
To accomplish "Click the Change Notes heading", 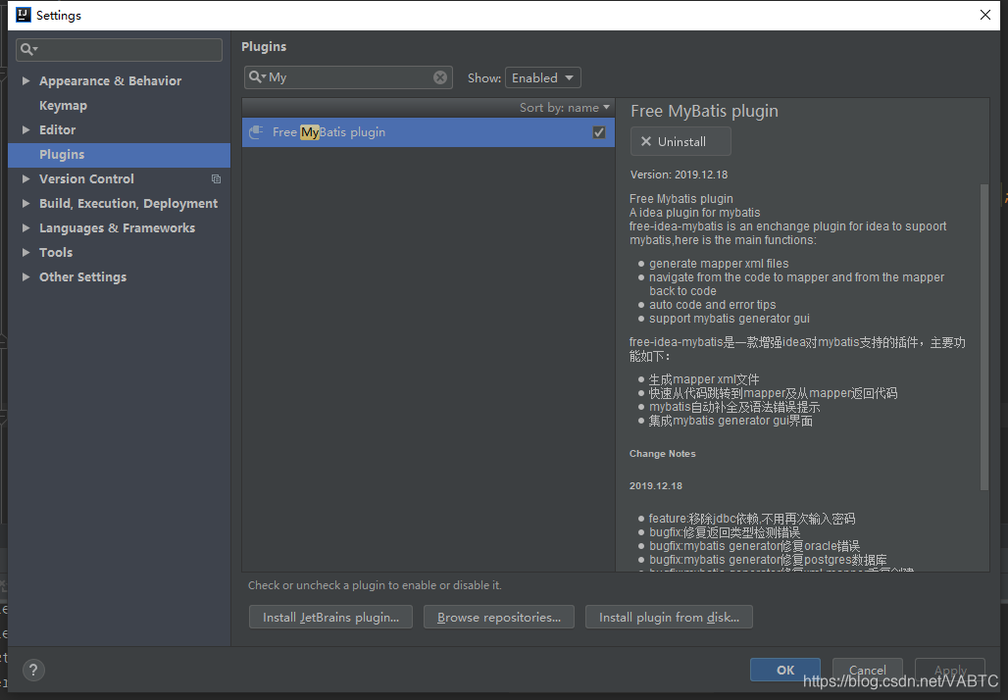I will 662,454.
